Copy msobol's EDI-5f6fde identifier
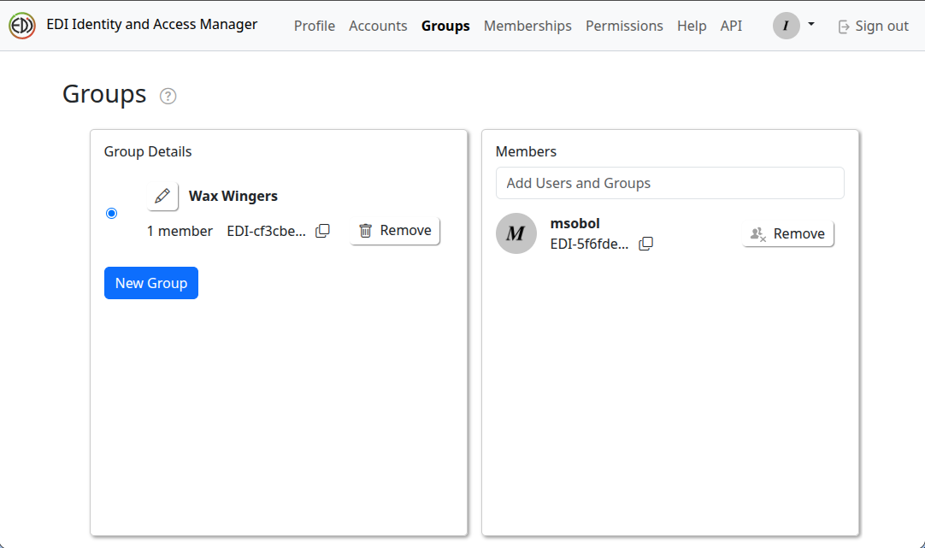 [x=646, y=244]
